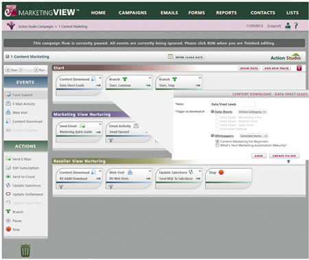Click the Run flow control button
Image resolution: width=309 pixels, height=260 pixels.
(x=39, y=70)
